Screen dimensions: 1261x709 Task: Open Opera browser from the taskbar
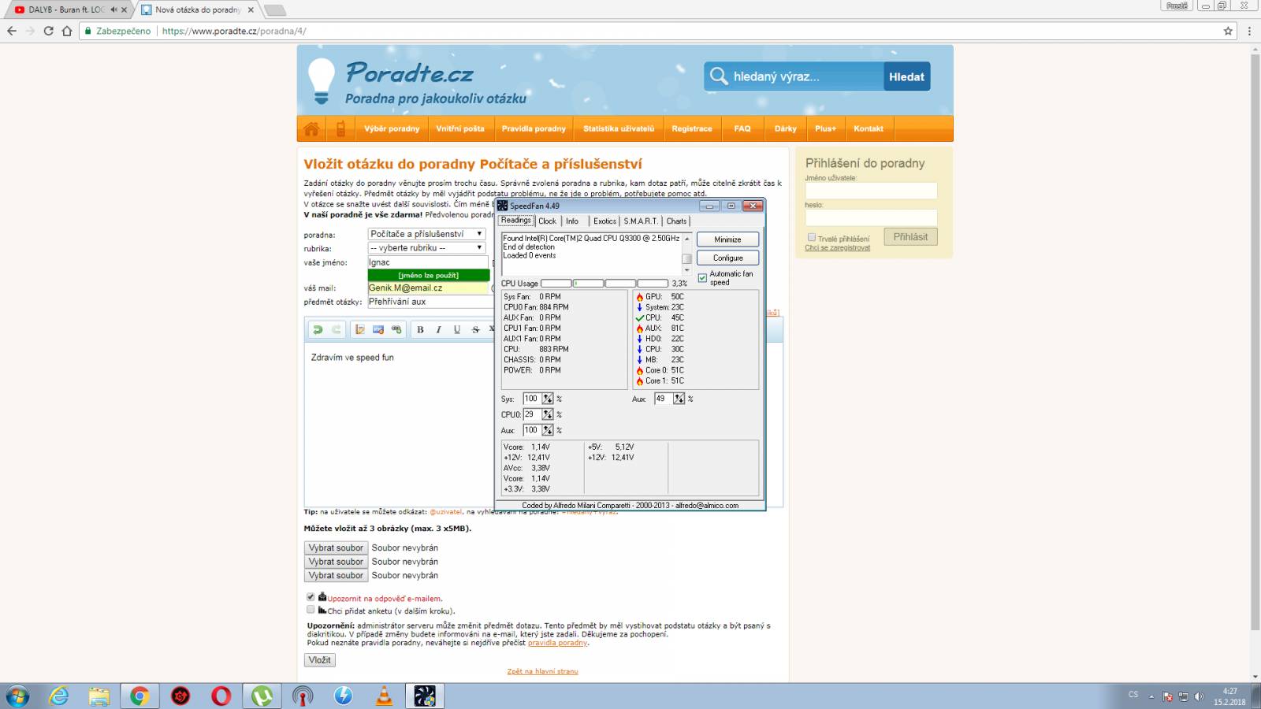click(x=221, y=696)
